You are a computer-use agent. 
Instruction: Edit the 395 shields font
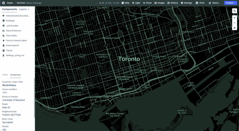[x=4, y=130]
